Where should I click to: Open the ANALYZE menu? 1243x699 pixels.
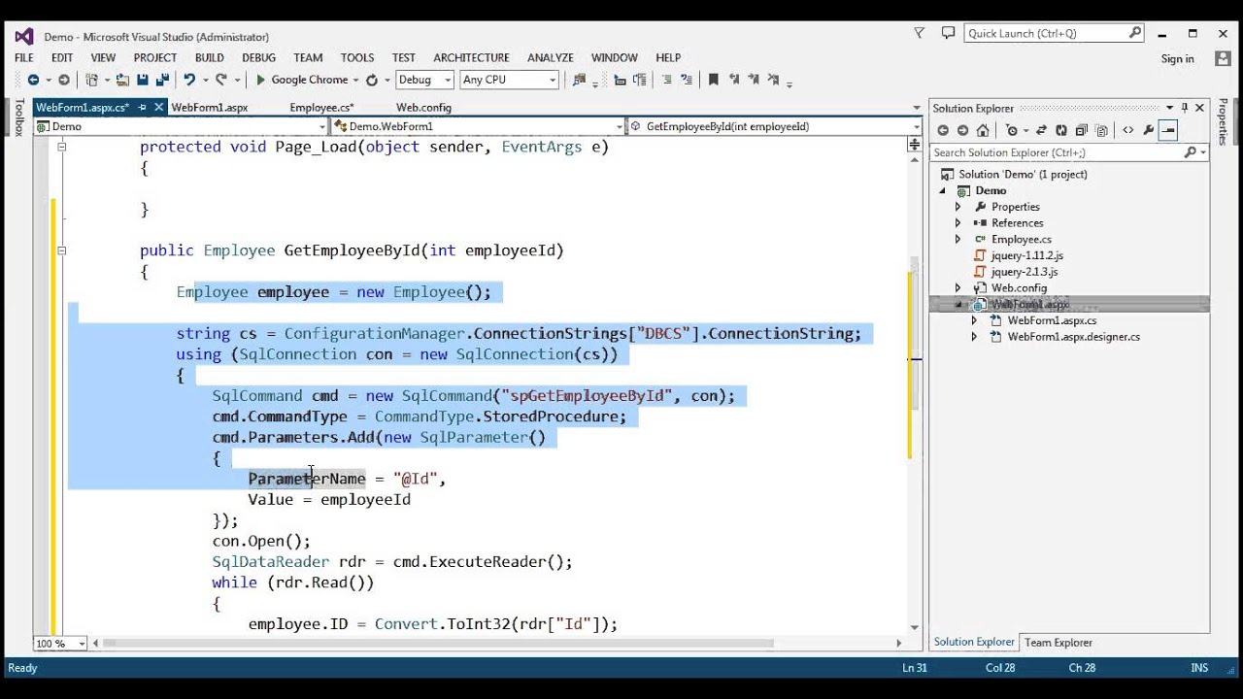[x=550, y=57]
